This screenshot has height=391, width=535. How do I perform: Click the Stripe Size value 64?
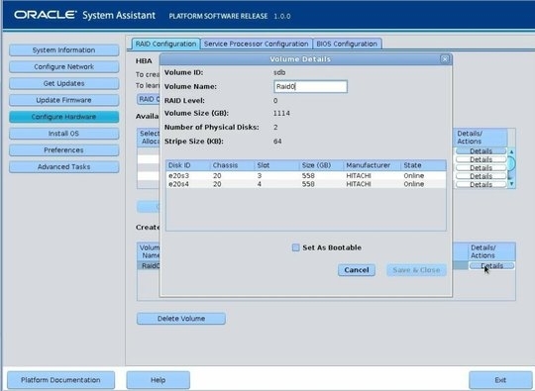277,142
